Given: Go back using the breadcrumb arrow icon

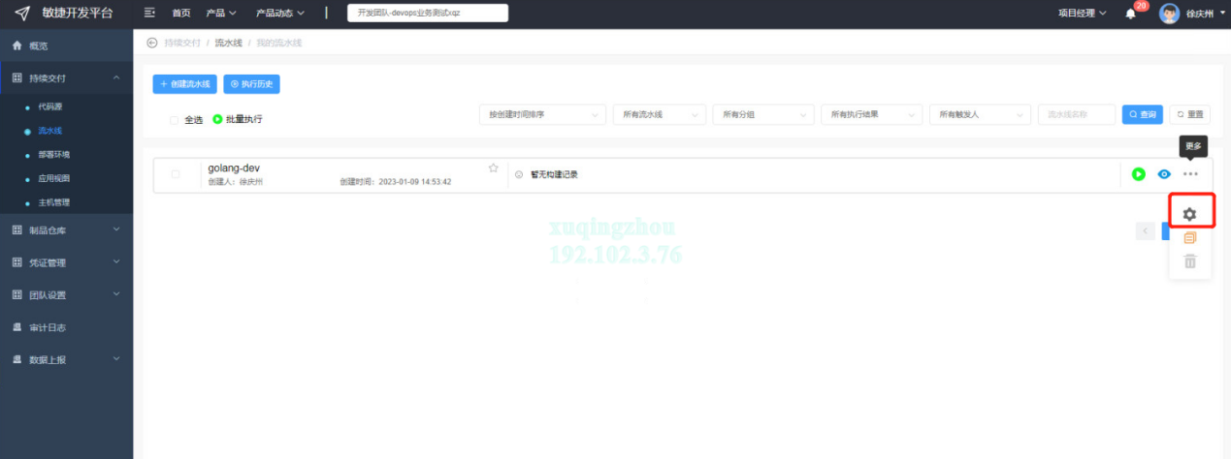Looking at the screenshot, I should coord(151,44).
